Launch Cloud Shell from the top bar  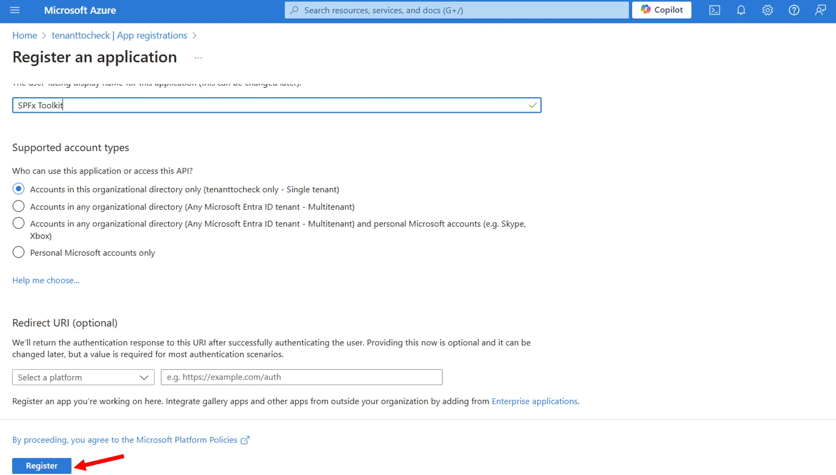714,10
